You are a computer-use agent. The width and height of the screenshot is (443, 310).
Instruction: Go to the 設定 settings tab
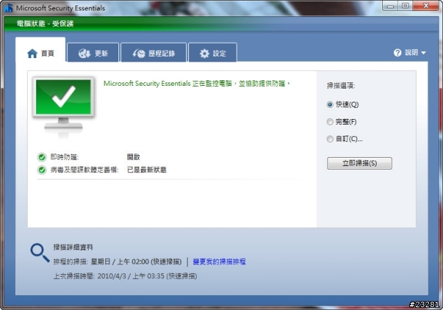tap(213, 53)
